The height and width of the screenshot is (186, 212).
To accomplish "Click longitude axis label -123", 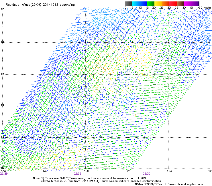I will coord(168,171).
